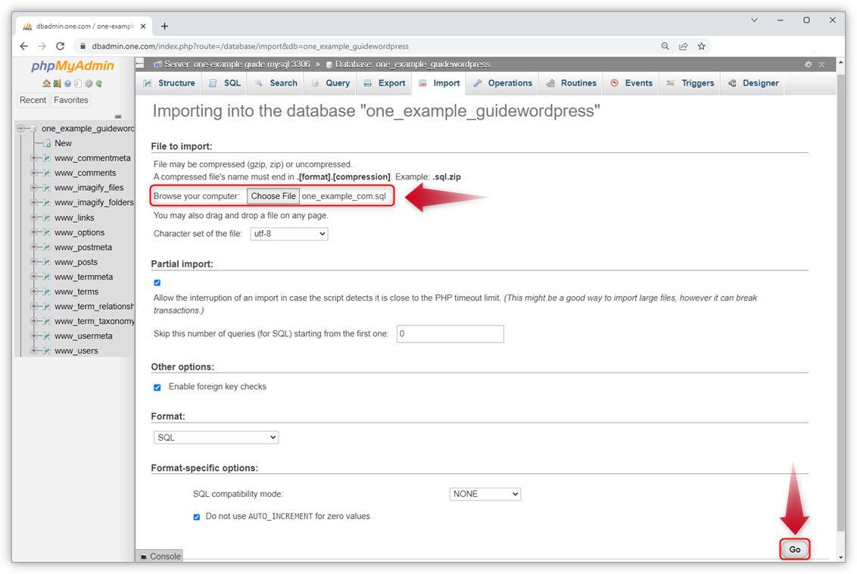The width and height of the screenshot is (857, 574).
Task: Click the log out door icon
Action: click(57, 83)
